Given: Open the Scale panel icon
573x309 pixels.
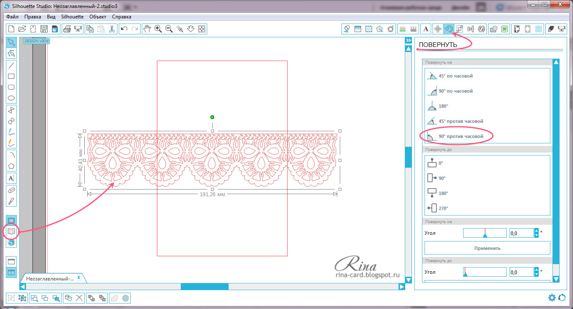Looking at the screenshot, I should click(x=459, y=29).
